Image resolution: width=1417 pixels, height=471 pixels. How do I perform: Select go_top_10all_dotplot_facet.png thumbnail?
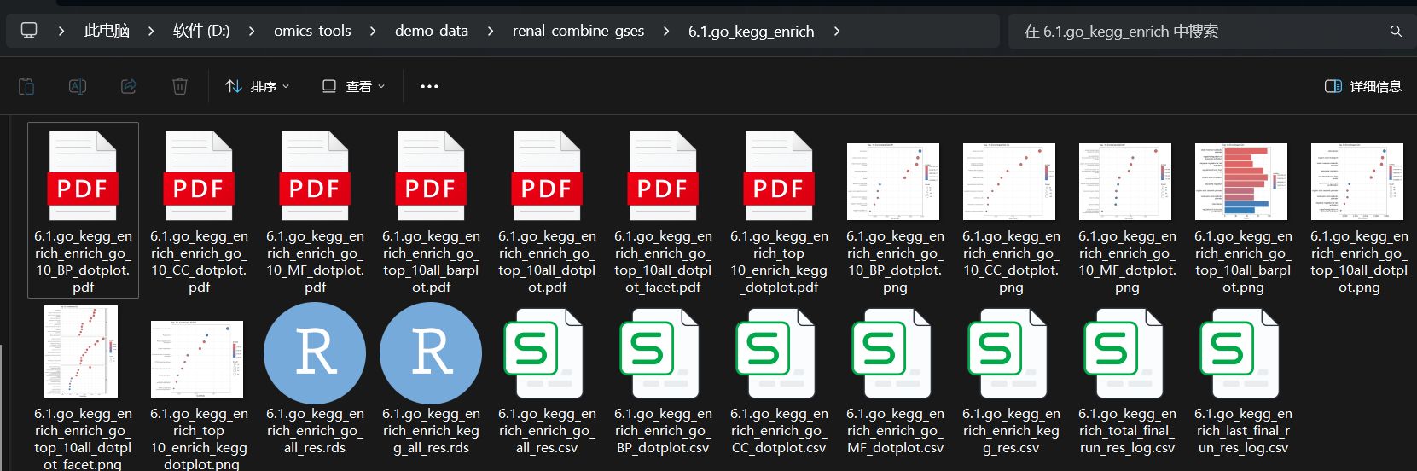click(x=81, y=352)
